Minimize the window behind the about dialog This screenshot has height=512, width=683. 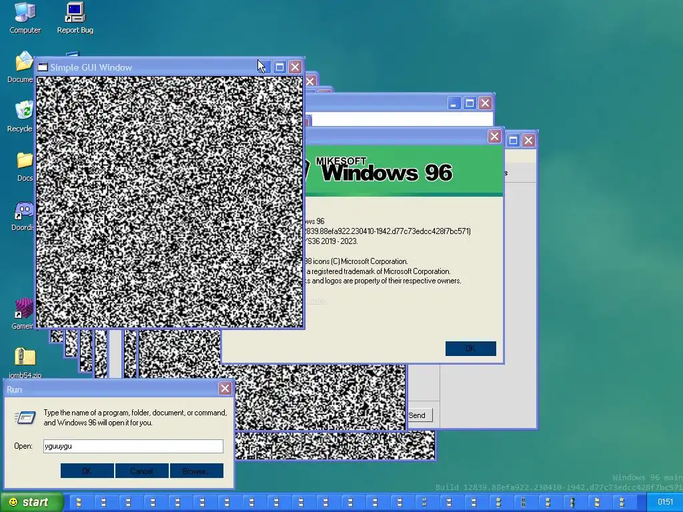[x=454, y=103]
